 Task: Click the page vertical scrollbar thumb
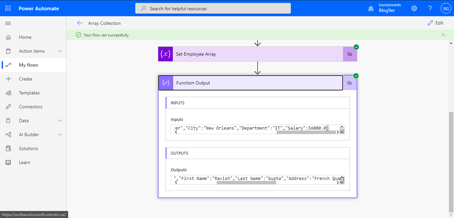pyautogui.click(x=451, y=162)
